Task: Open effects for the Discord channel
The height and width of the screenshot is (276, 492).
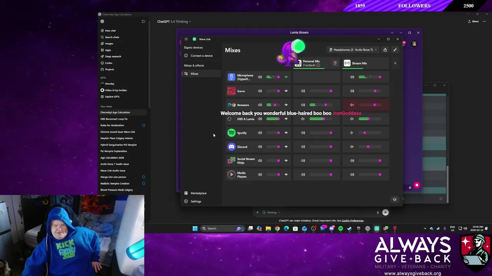Action: click(286, 147)
